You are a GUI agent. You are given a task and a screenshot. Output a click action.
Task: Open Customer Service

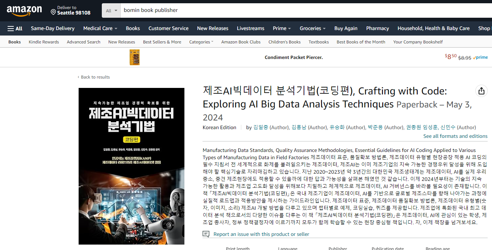click(168, 28)
